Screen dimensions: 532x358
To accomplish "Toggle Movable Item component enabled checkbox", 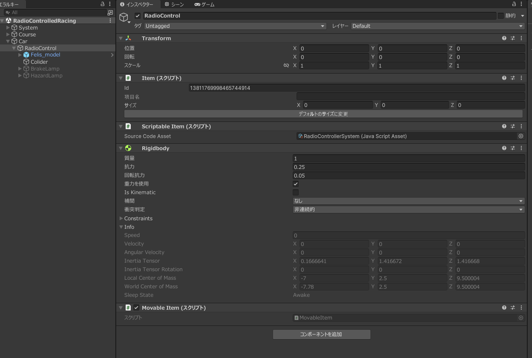I will (136, 308).
